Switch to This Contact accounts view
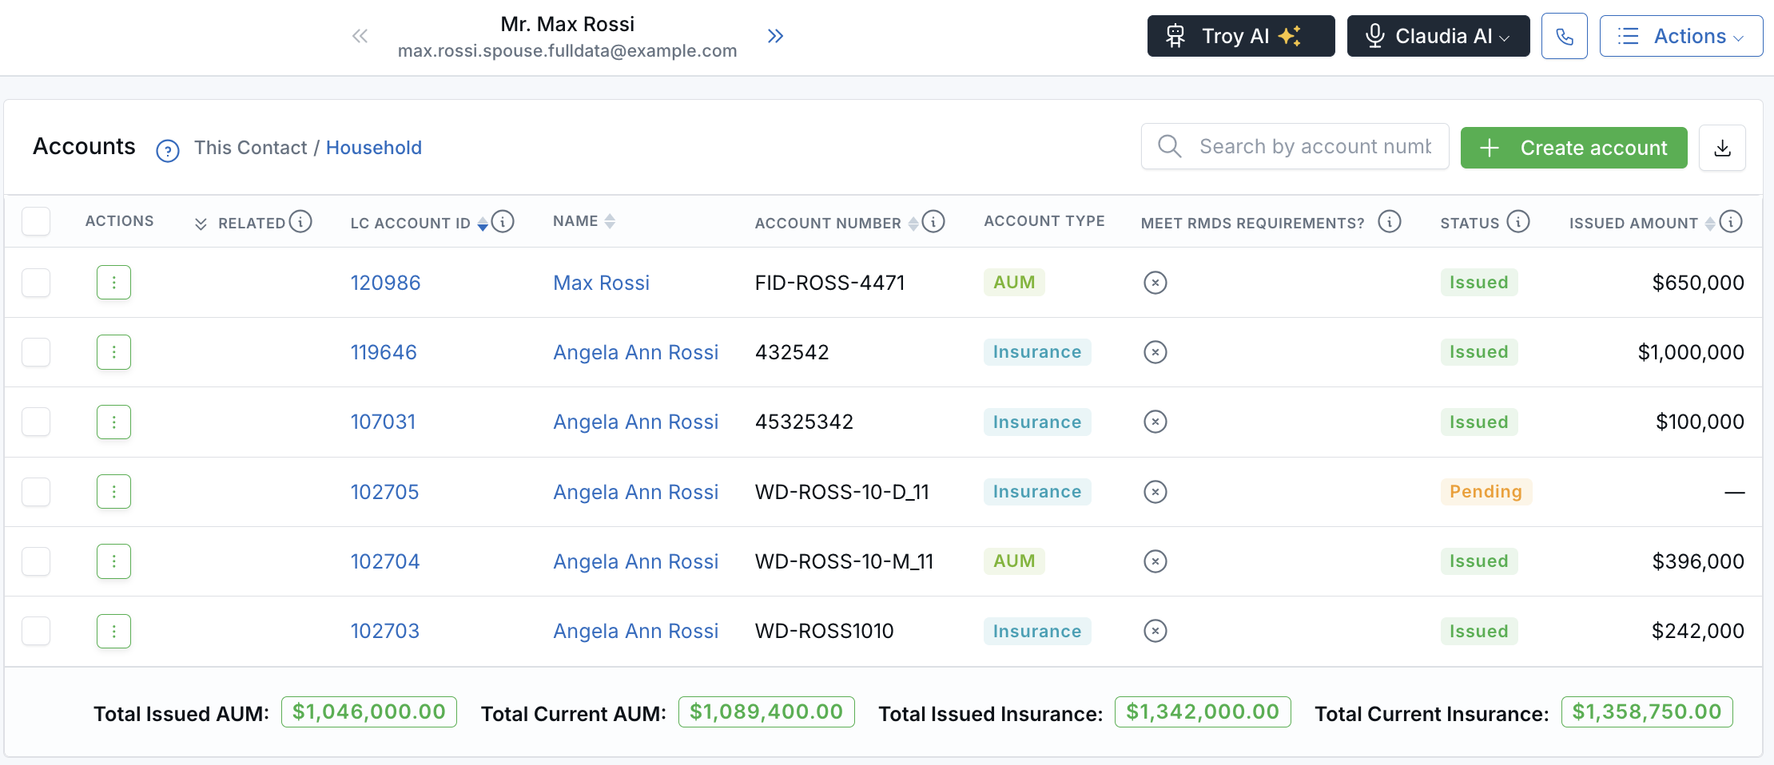 (x=250, y=148)
